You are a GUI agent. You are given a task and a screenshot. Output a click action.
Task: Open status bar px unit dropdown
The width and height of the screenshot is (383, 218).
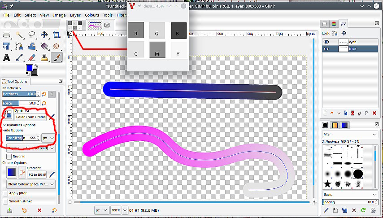(x=102, y=210)
